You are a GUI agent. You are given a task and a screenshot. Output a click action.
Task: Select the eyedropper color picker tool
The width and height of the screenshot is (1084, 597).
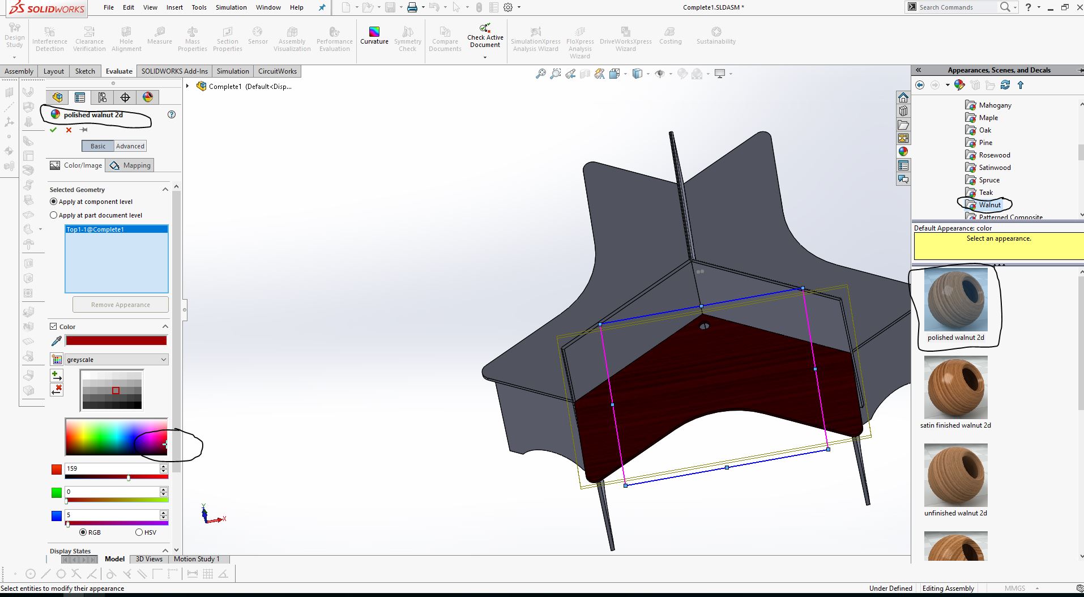click(56, 341)
